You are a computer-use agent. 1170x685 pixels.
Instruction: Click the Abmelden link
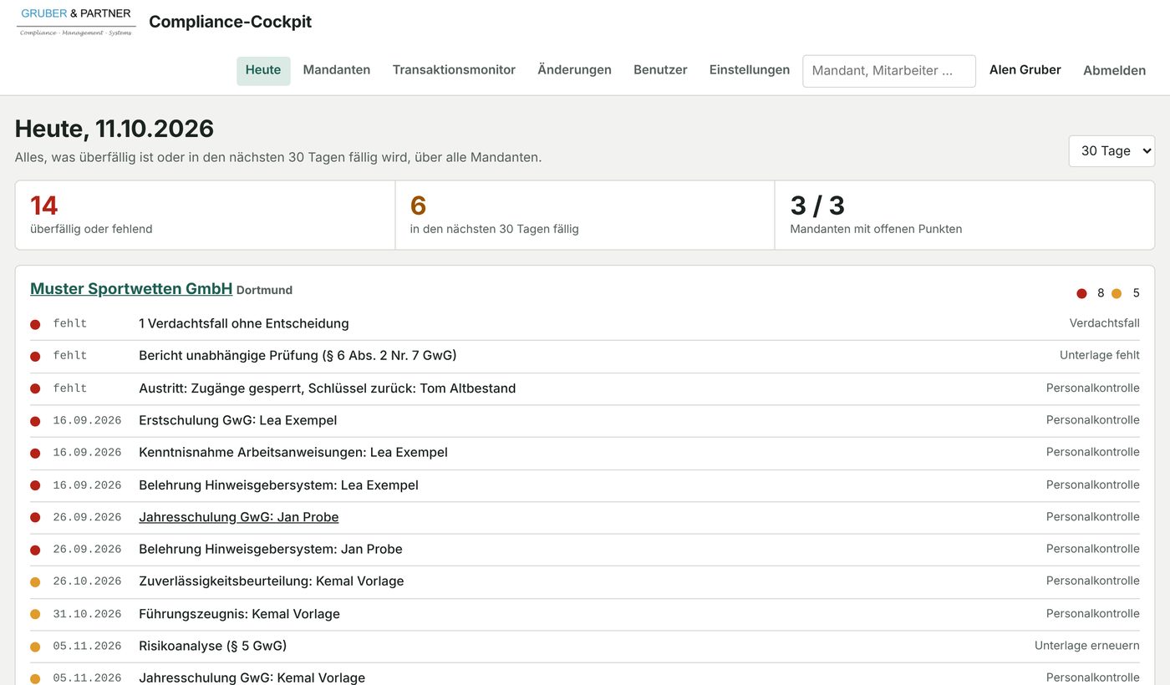click(x=1114, y=71)
